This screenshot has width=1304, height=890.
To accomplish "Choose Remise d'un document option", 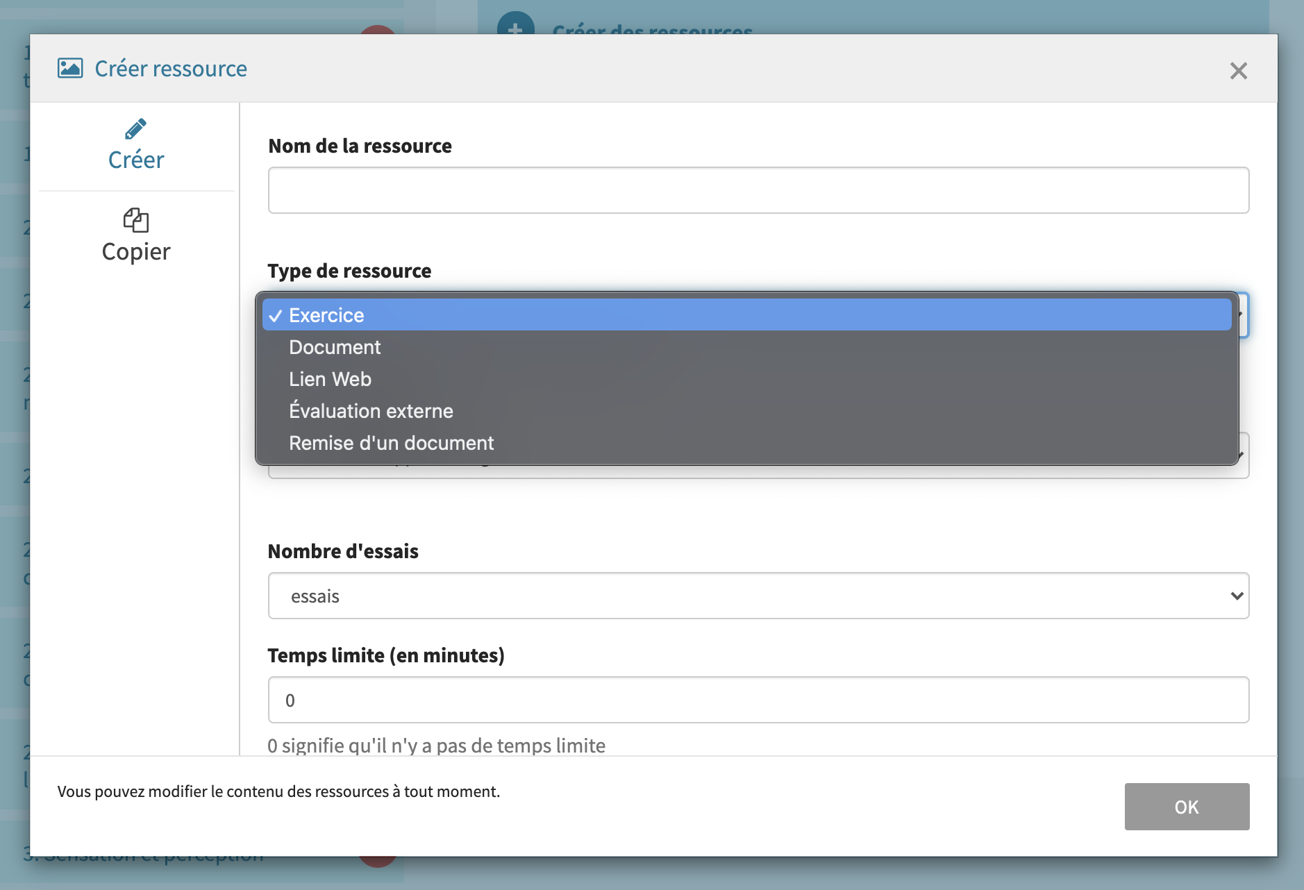I will (391, 443).
